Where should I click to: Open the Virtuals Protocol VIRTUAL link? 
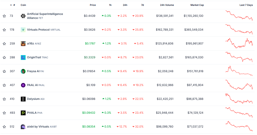coord(44,30)
